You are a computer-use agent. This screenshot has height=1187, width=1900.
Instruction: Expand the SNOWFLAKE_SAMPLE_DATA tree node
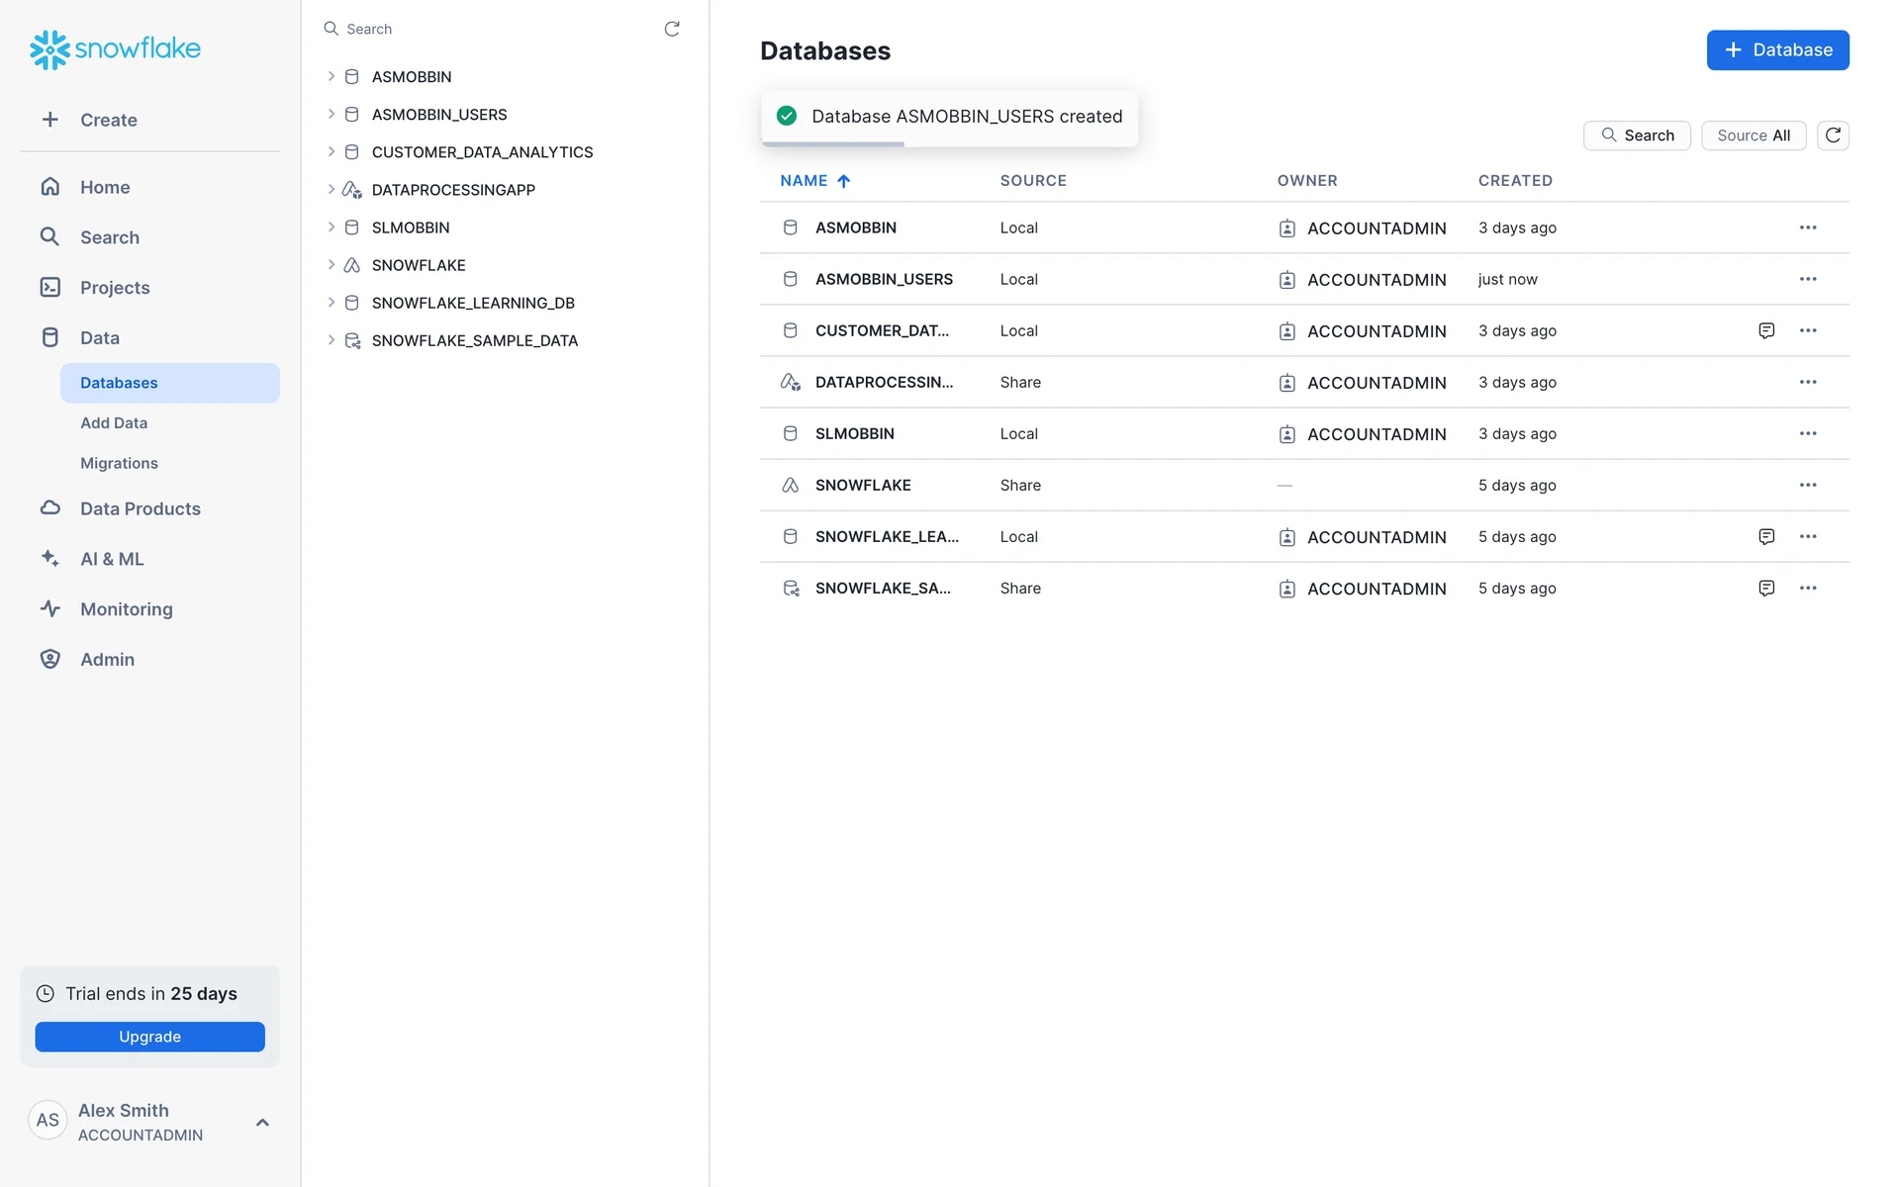click(x=332, y=340)
